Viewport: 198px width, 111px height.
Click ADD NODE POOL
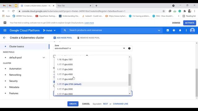click(x=63, y=38)
